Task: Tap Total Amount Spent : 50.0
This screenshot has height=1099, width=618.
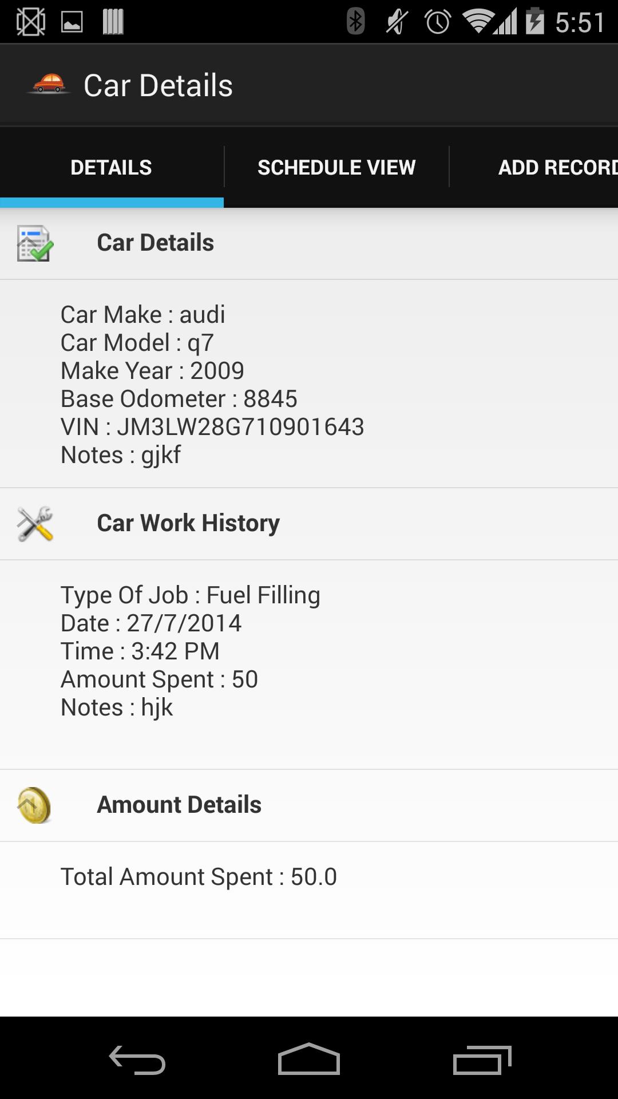Action: coord(199,877)
